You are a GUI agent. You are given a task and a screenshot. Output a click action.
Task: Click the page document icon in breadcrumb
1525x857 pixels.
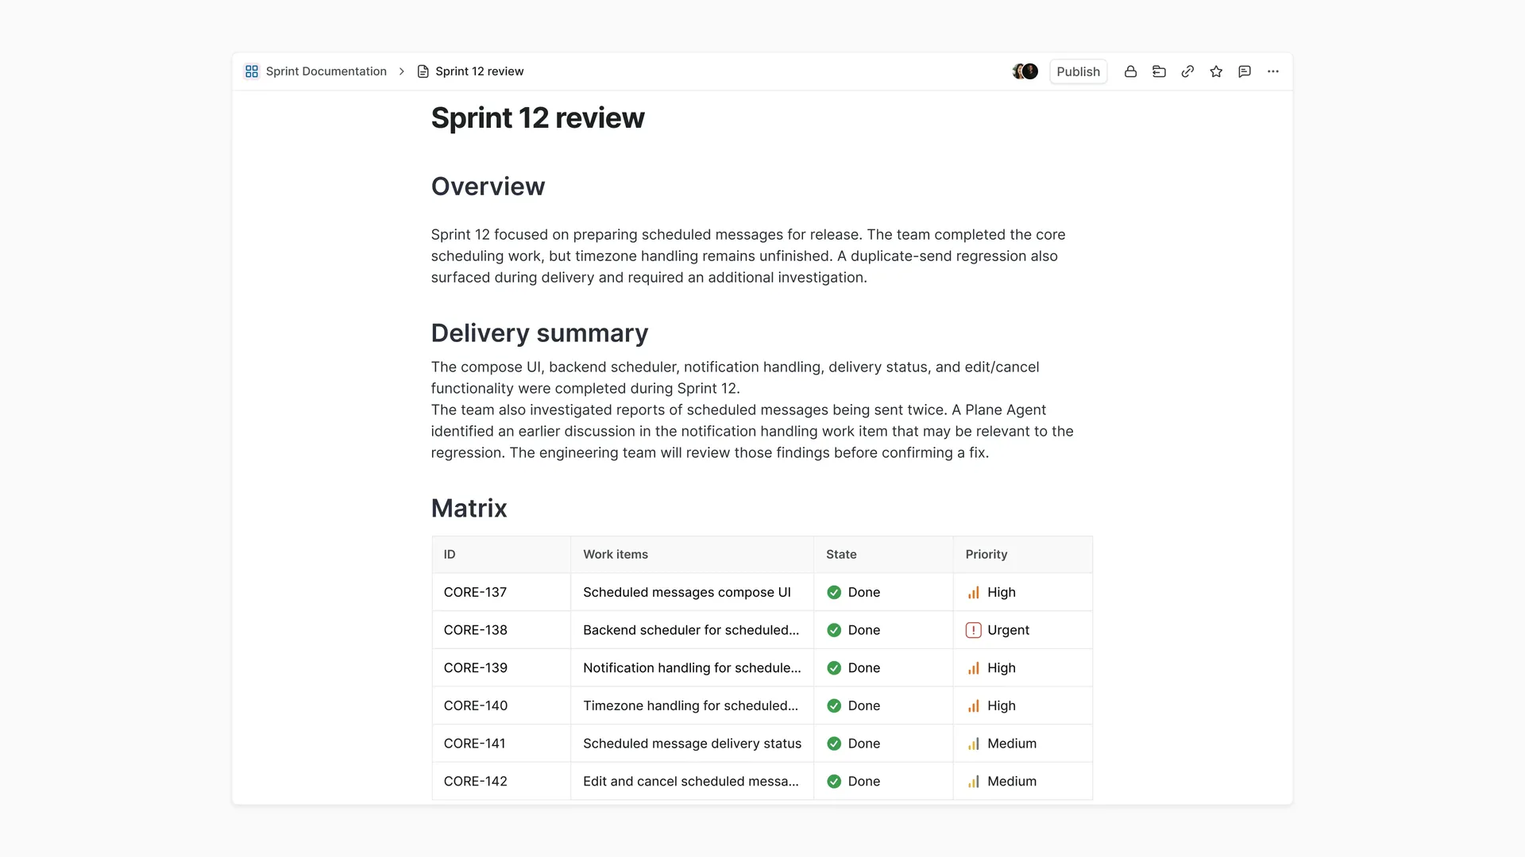click(x=423, y=71)
